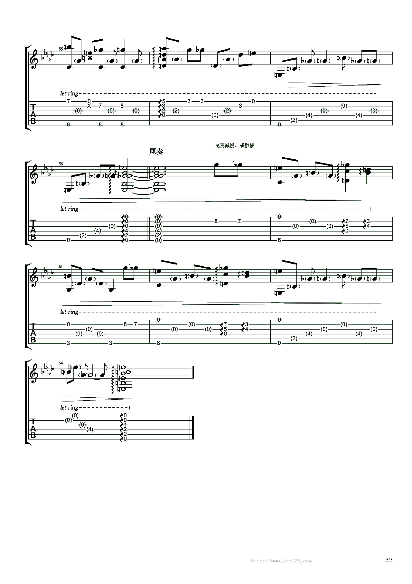Image resolution: width=412 pixels, height=584 pixels.
Task: Click measure number 55
Action: coord(61,49)
